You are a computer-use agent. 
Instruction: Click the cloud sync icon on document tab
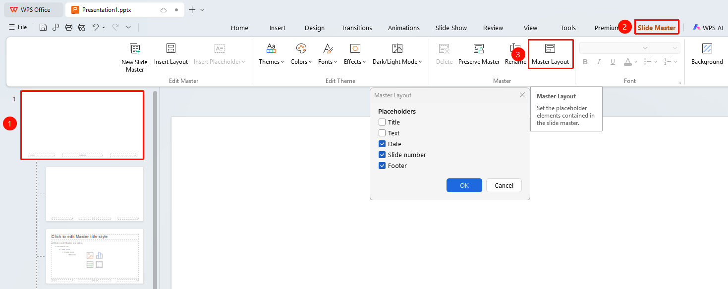coord(164,10)
